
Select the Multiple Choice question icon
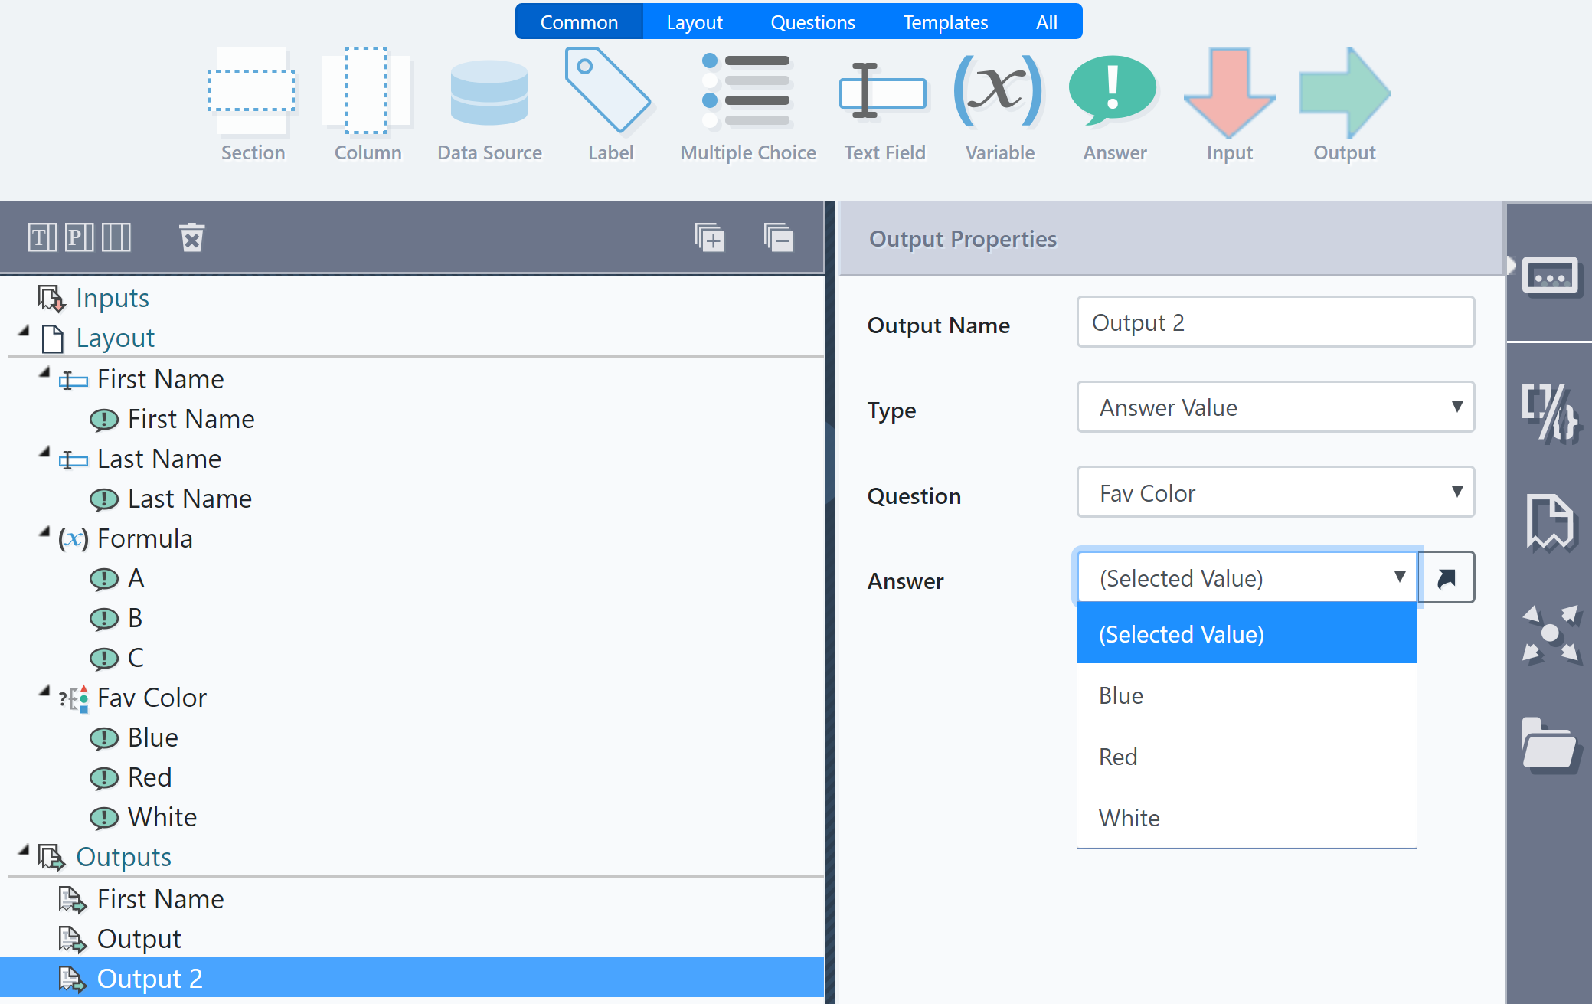[747, 91]
